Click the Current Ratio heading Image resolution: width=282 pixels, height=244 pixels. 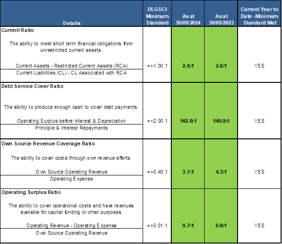(18, 30)
